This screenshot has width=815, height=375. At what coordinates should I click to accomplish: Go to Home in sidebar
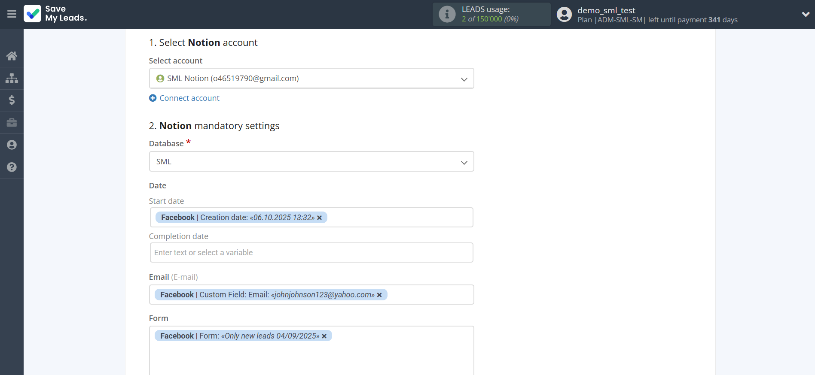12,56
